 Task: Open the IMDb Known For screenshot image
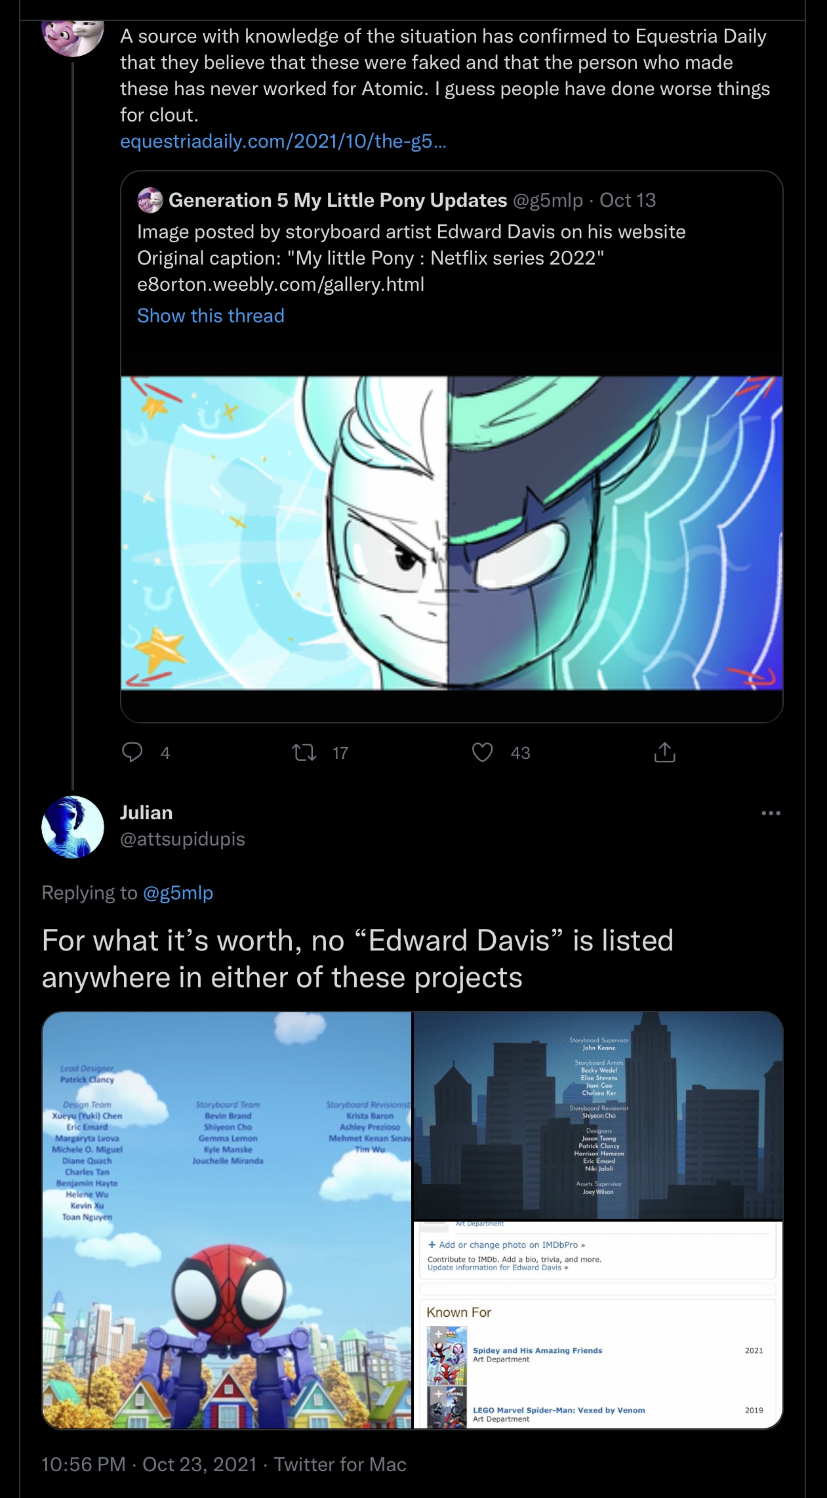pyautogui.click(x=598, y=1325)
